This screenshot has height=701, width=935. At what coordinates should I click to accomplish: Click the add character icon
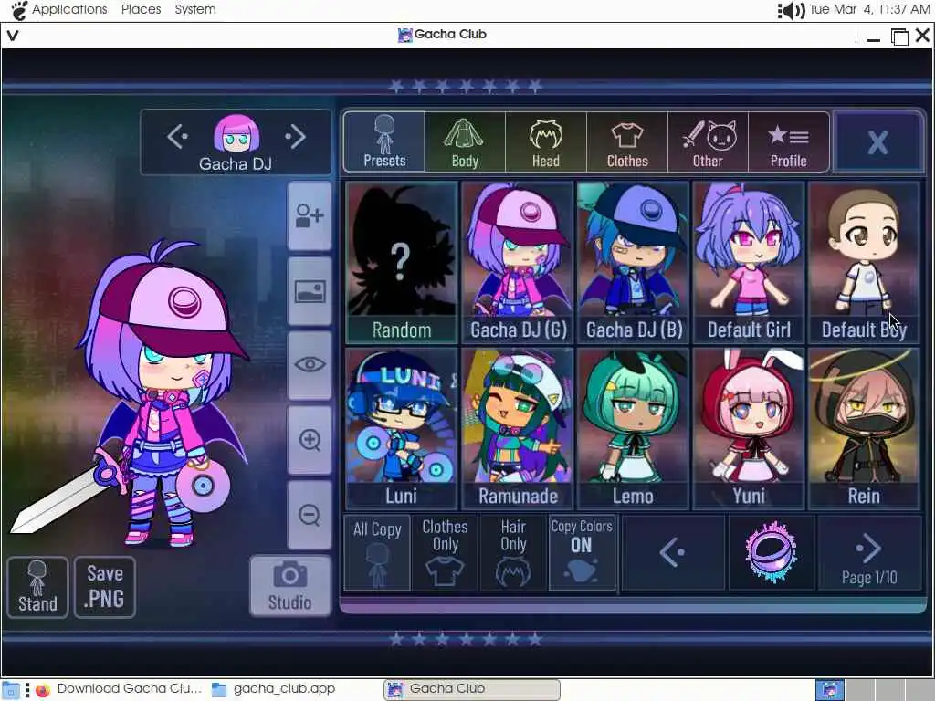tap(310, 215)
